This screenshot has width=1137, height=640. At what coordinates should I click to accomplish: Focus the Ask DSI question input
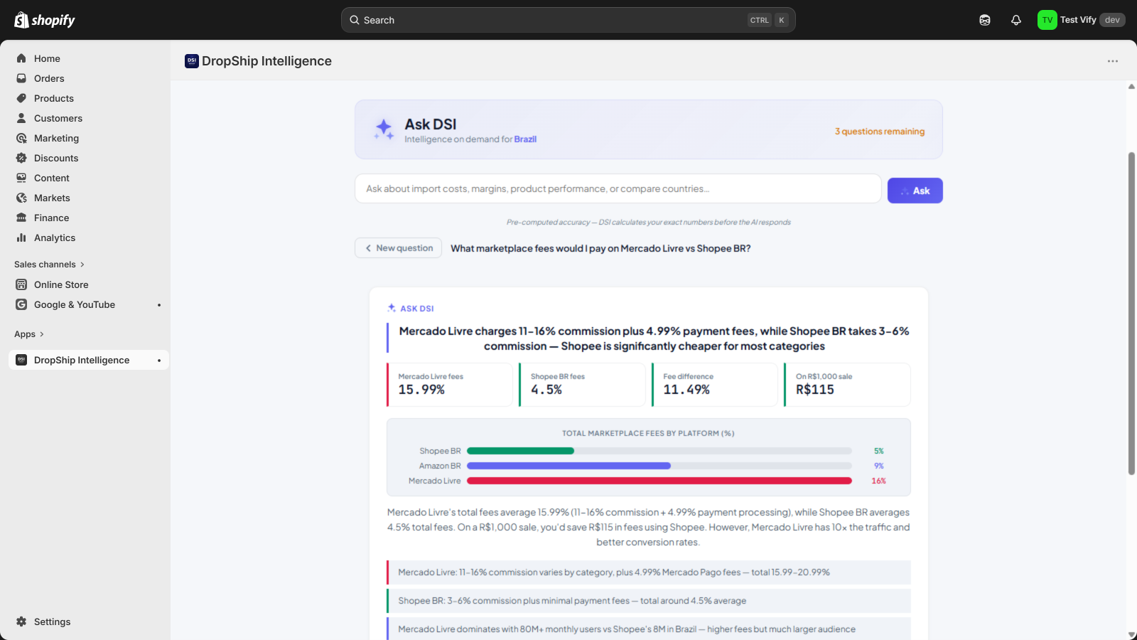[618, 189]
